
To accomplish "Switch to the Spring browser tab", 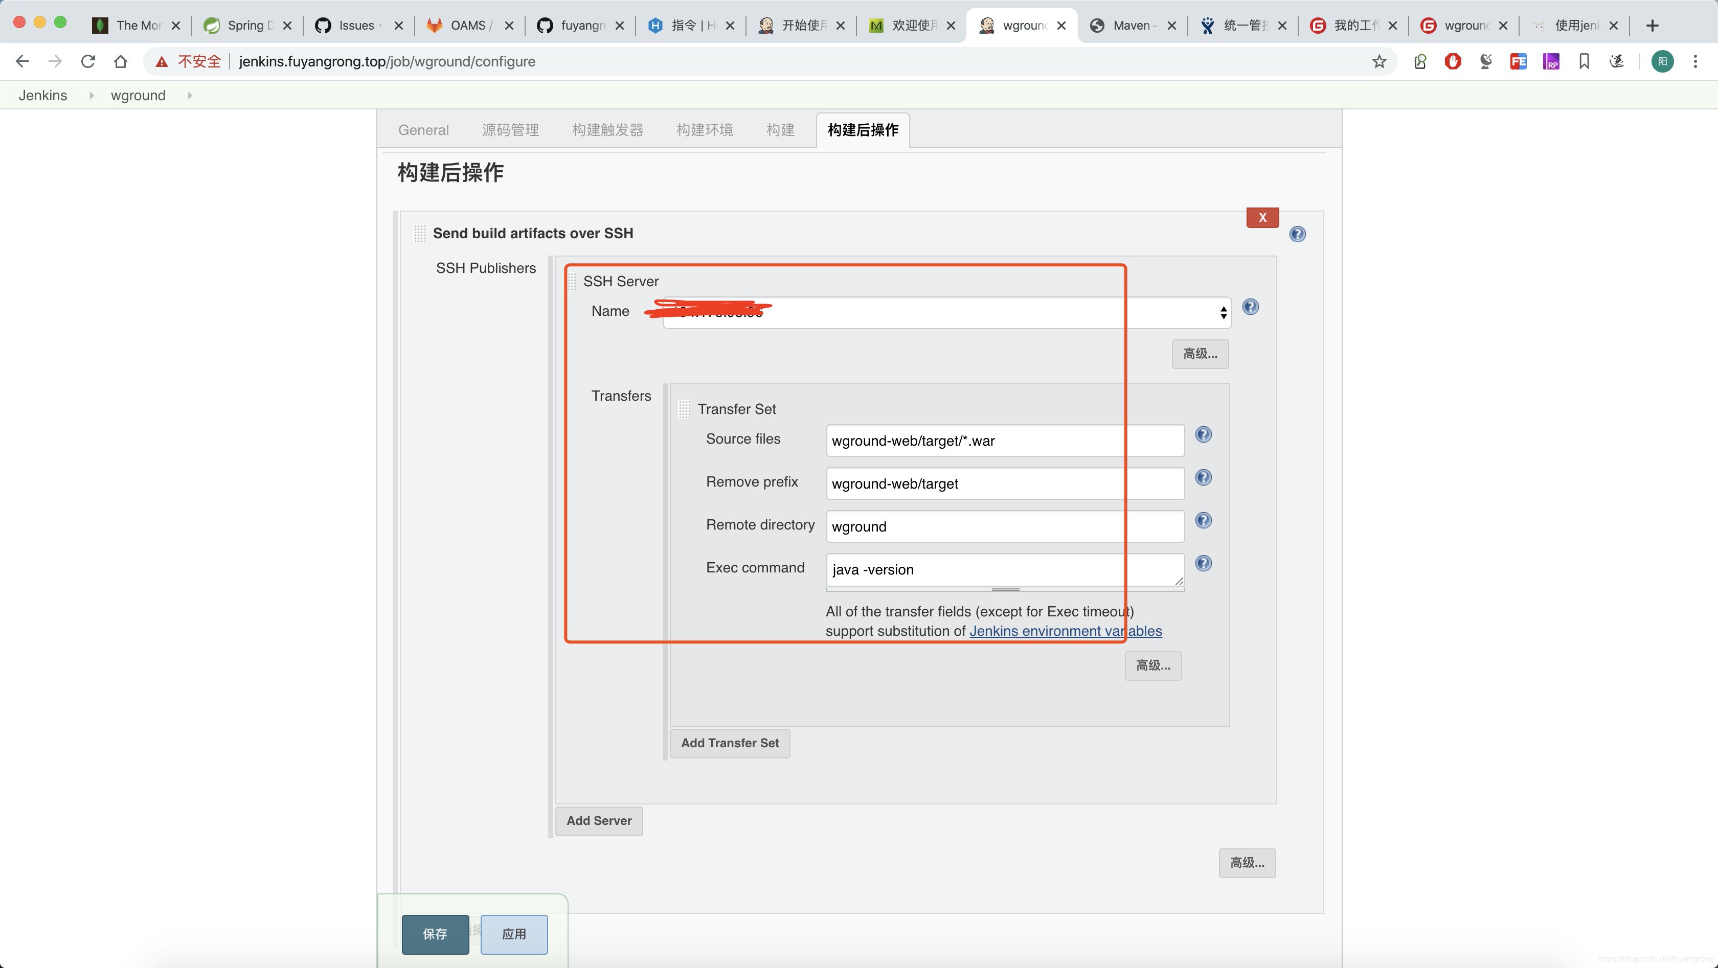I will click(x=247, y=26).
